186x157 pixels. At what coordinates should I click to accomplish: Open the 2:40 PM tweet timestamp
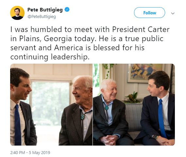[x=18, y=152]
